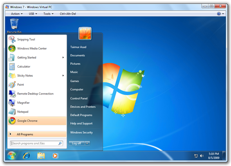The image size is (231, 166).
Task: Click the Log off button
Action: click(x=77, y=144)
